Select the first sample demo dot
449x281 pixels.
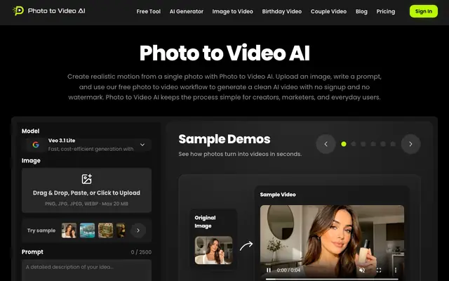point(344,144)
